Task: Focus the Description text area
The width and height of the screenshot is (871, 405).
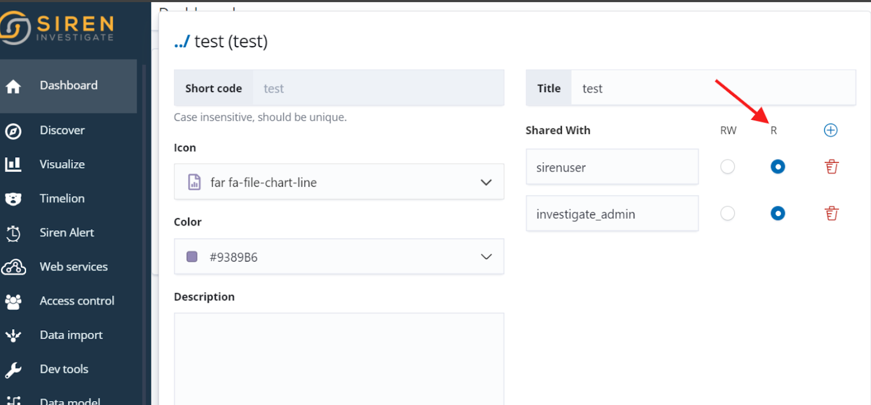Action: click(x=339, y=358)
